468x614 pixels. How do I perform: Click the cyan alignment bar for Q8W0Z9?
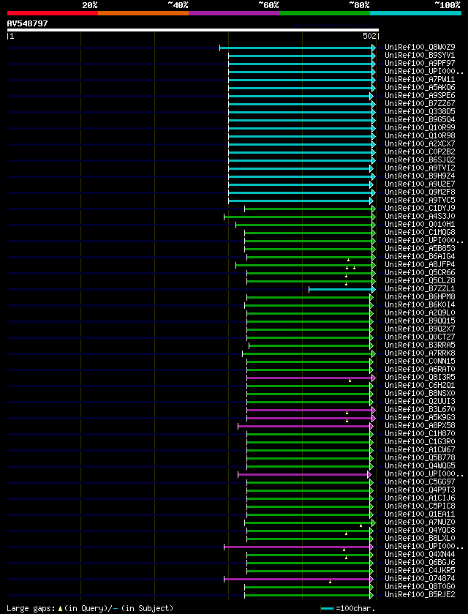pyautogui.click(x=298, y=48)
